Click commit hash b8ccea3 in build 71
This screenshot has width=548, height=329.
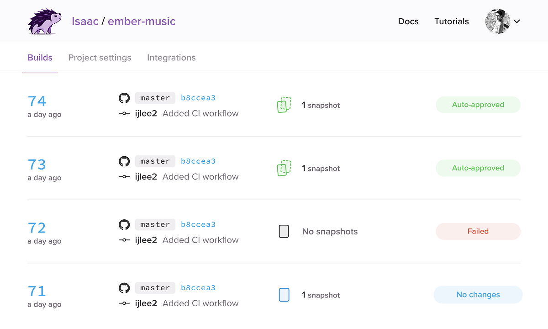198,288
